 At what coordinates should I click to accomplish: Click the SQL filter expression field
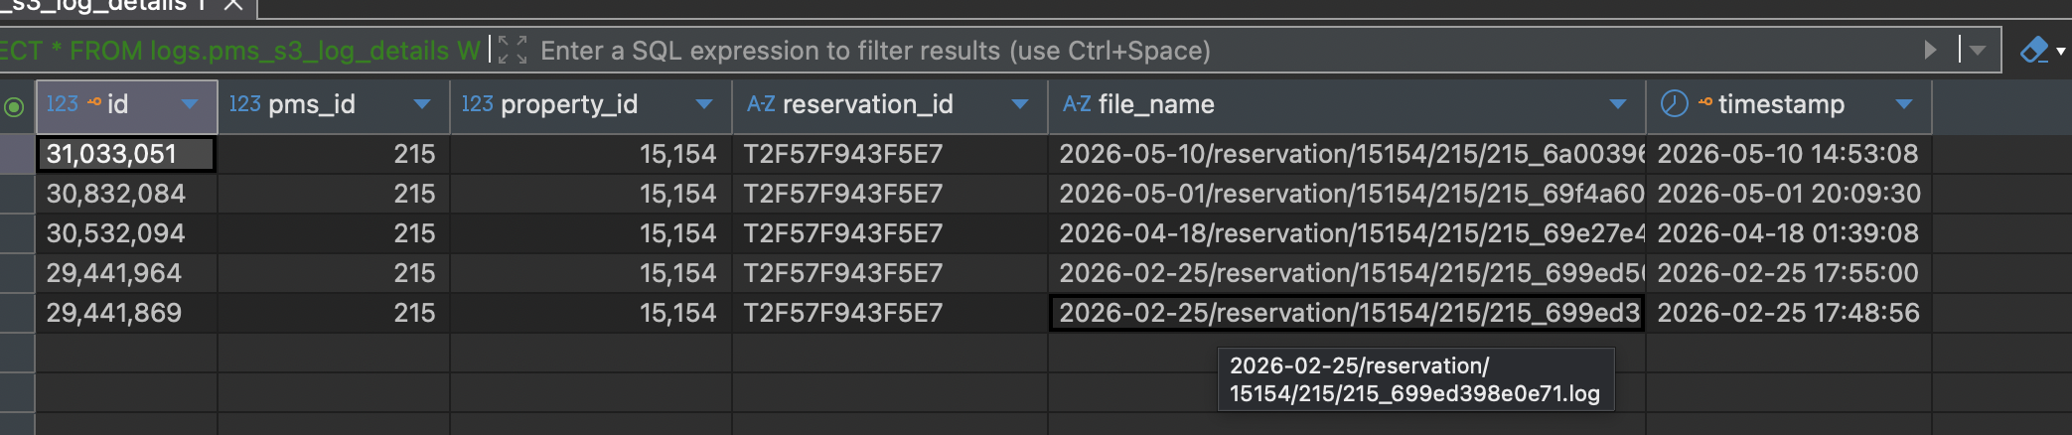tap(1222, 50)
